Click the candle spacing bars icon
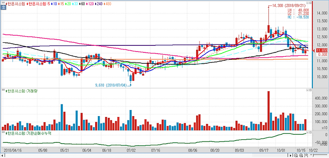Image resolution: width=329 pixels, height=158 pixels. click(306, 155)
